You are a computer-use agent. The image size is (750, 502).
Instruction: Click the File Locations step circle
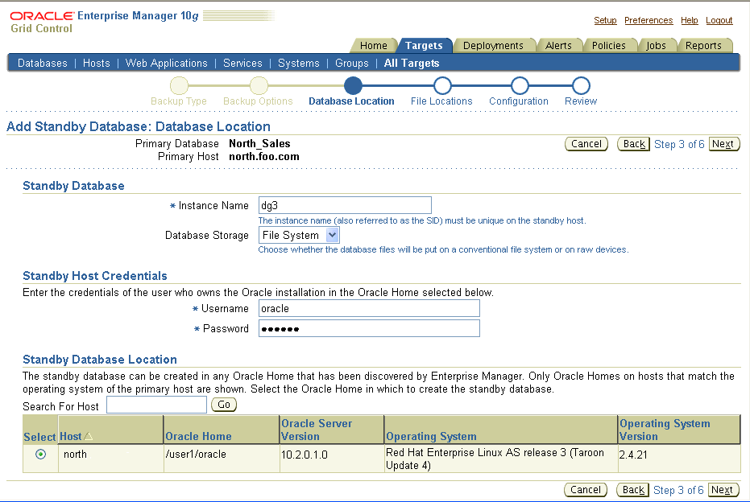tap(443, 85)
